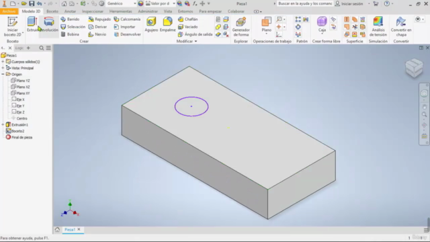Open Análisis de tensión simulation

[378, 27]
